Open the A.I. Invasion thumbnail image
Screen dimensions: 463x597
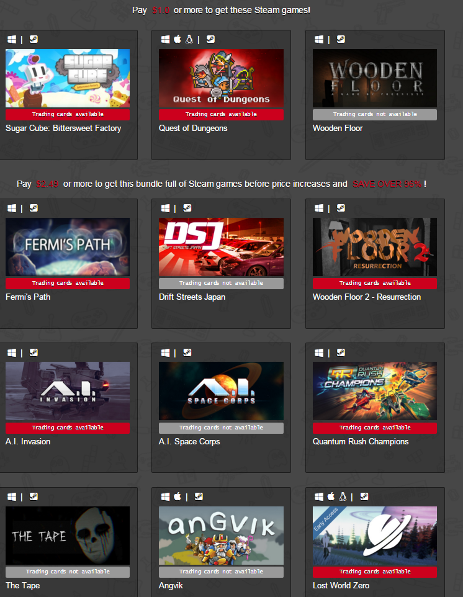[x=68, y=391]
